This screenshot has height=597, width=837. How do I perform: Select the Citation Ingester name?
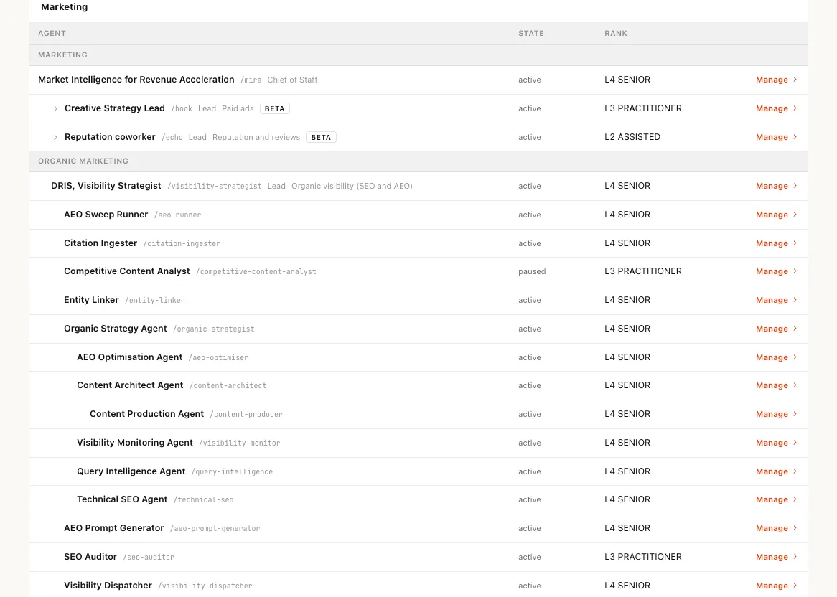point(100,243)
